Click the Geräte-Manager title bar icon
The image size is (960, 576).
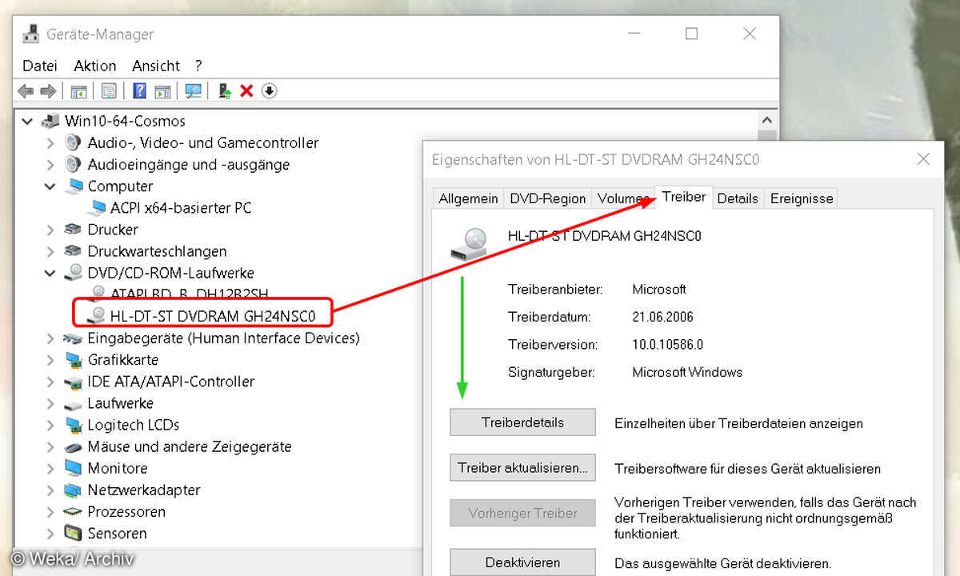[31, 34]
